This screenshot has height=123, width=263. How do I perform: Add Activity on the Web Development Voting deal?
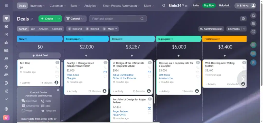pos(211,84)
